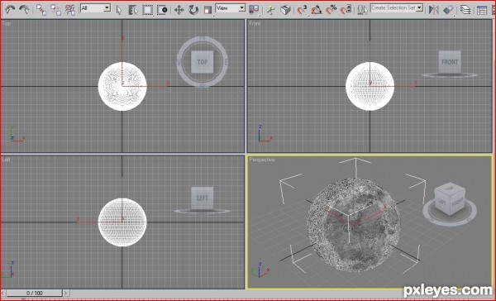Open the Select by Name dialog
The height and width of the screenshot is (301, 496).
point(133,10)
